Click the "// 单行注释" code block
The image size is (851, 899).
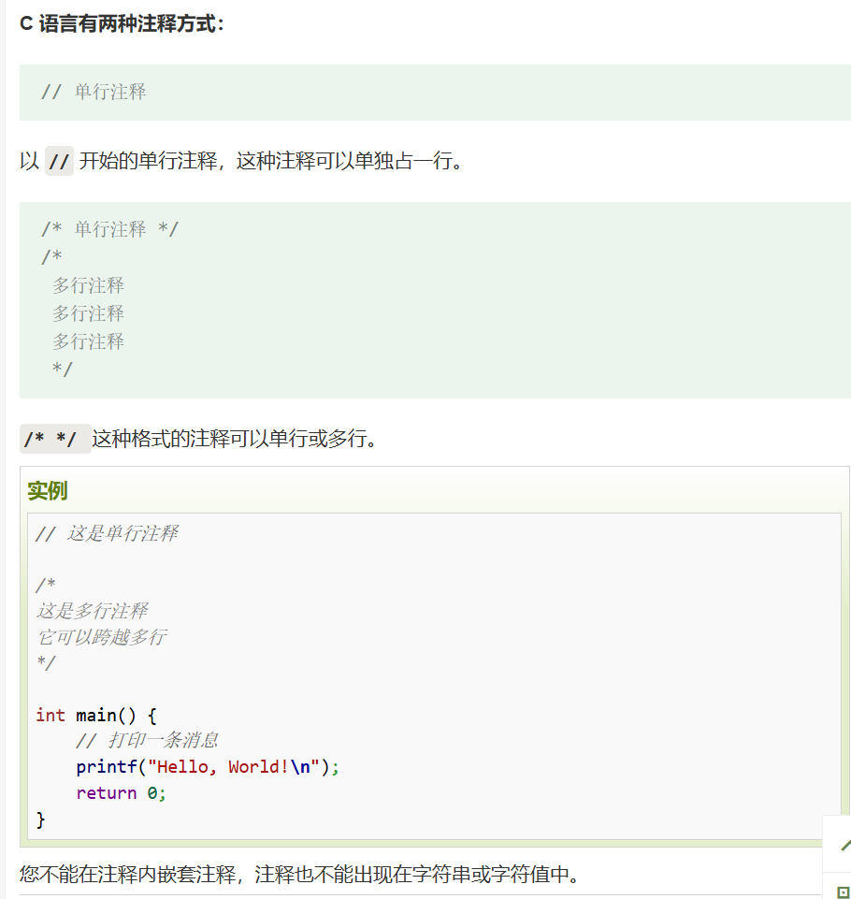pos(94,92)
